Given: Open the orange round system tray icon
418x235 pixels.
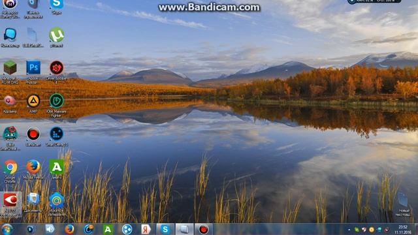Looking at the screenshot, I should pyautogui.click(x=372, y=229).
